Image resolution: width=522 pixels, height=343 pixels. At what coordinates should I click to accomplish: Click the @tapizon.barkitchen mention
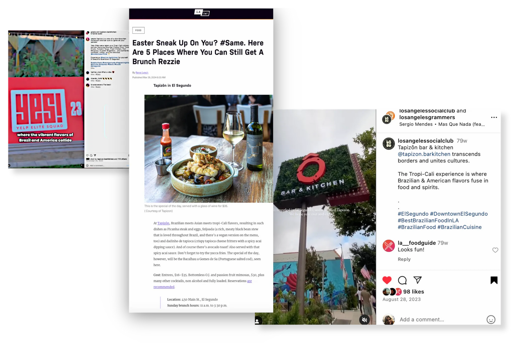pyautogui.click(x=424, y=154)
